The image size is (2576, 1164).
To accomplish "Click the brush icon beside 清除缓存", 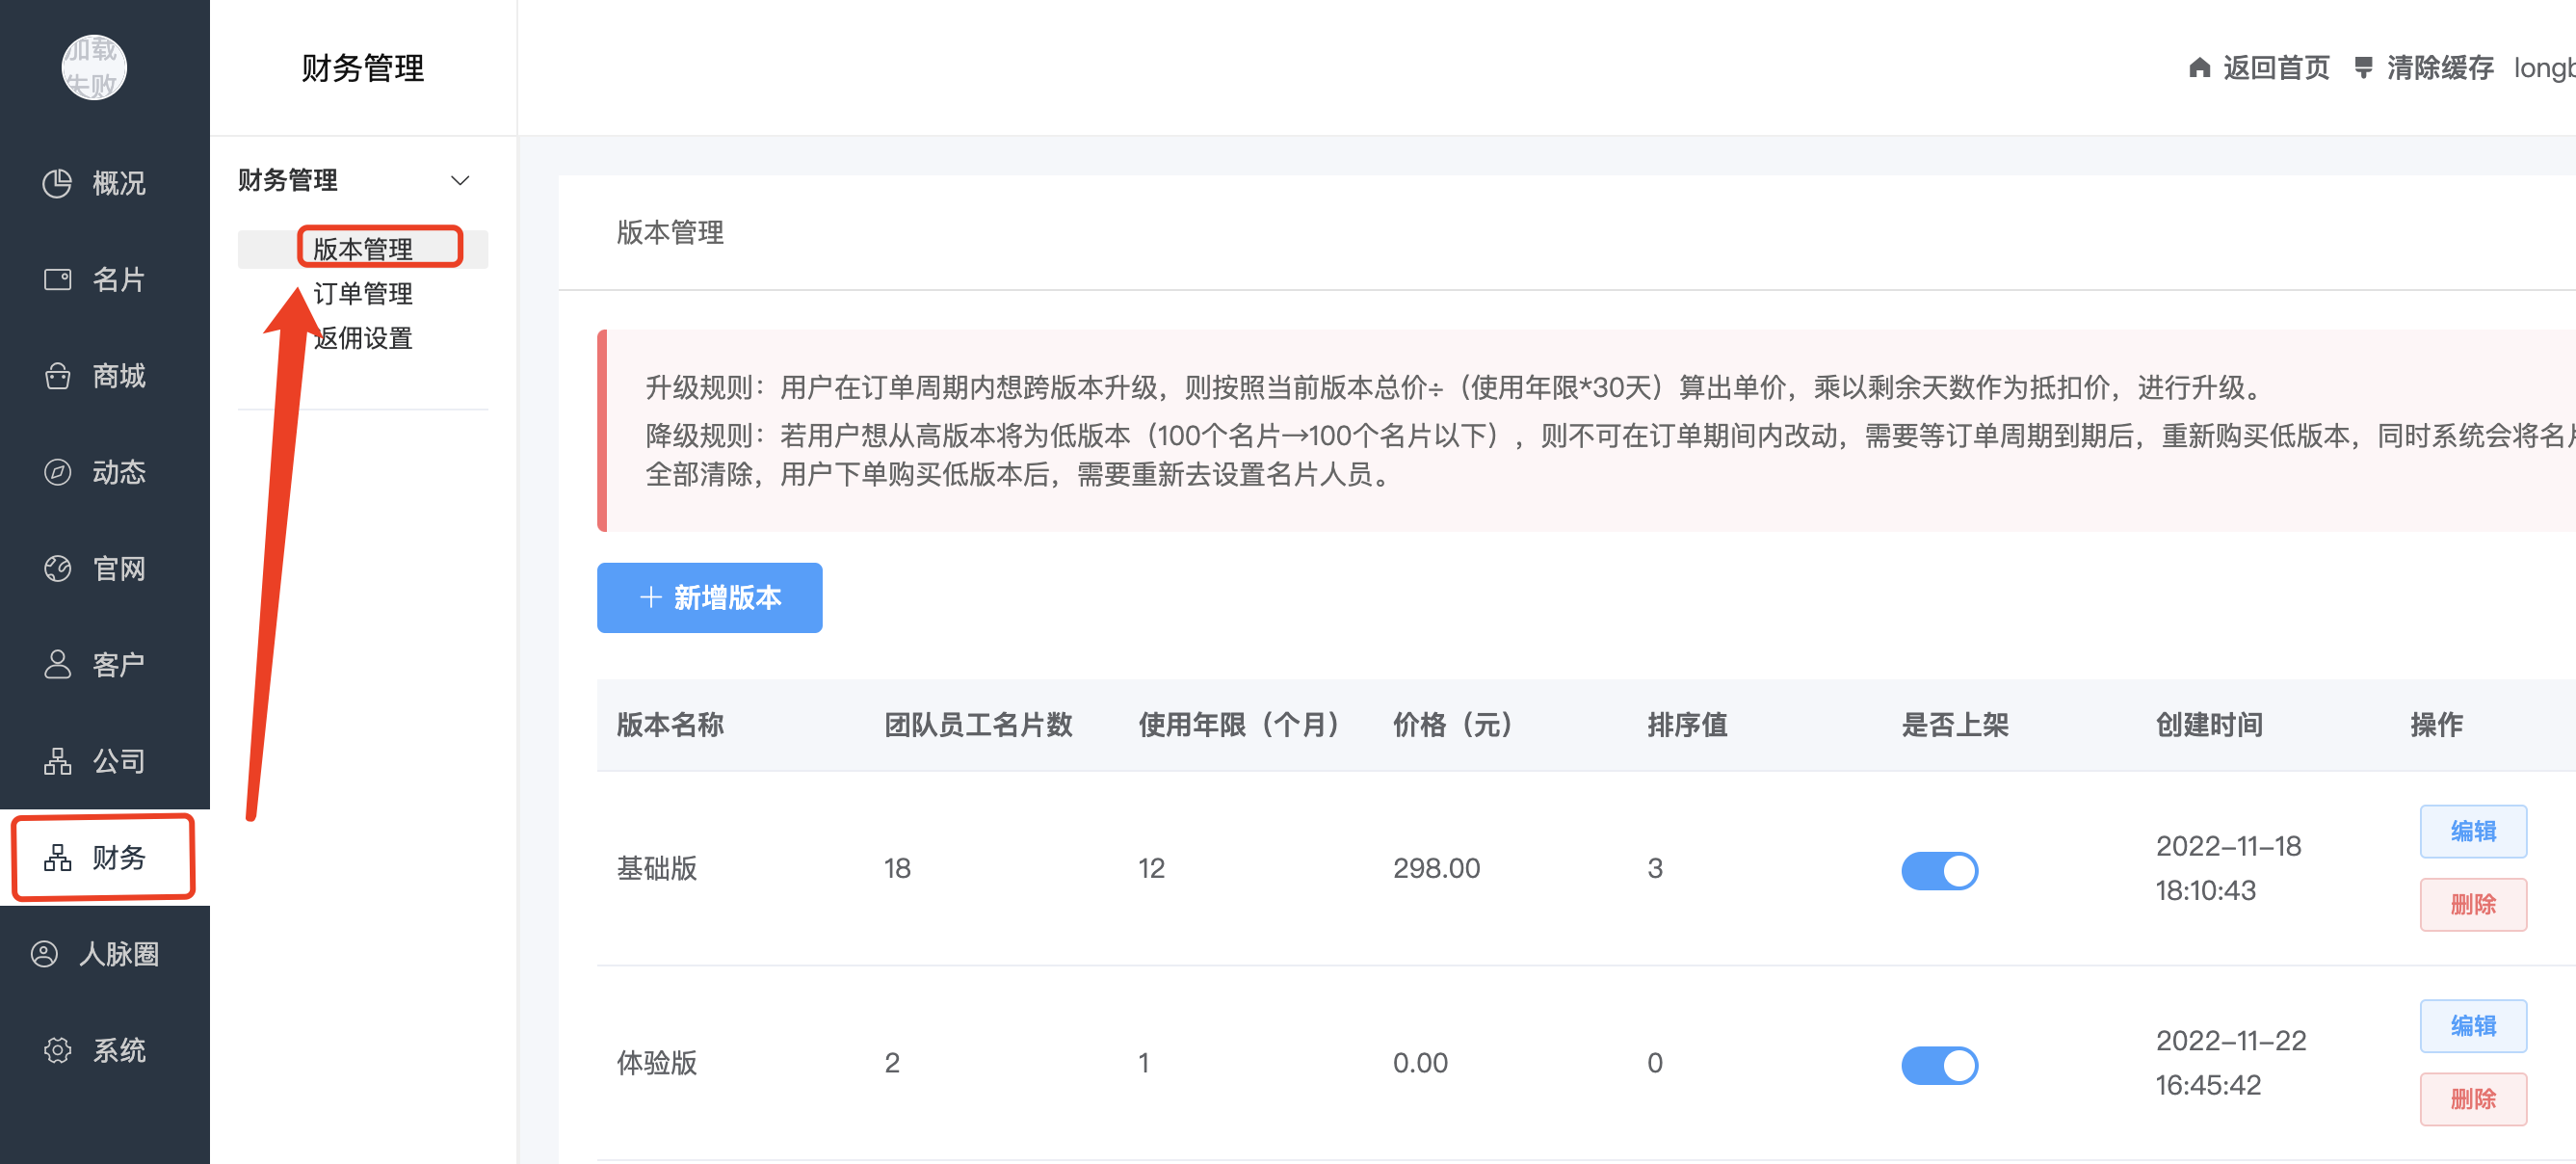I will coord(2363,67).
